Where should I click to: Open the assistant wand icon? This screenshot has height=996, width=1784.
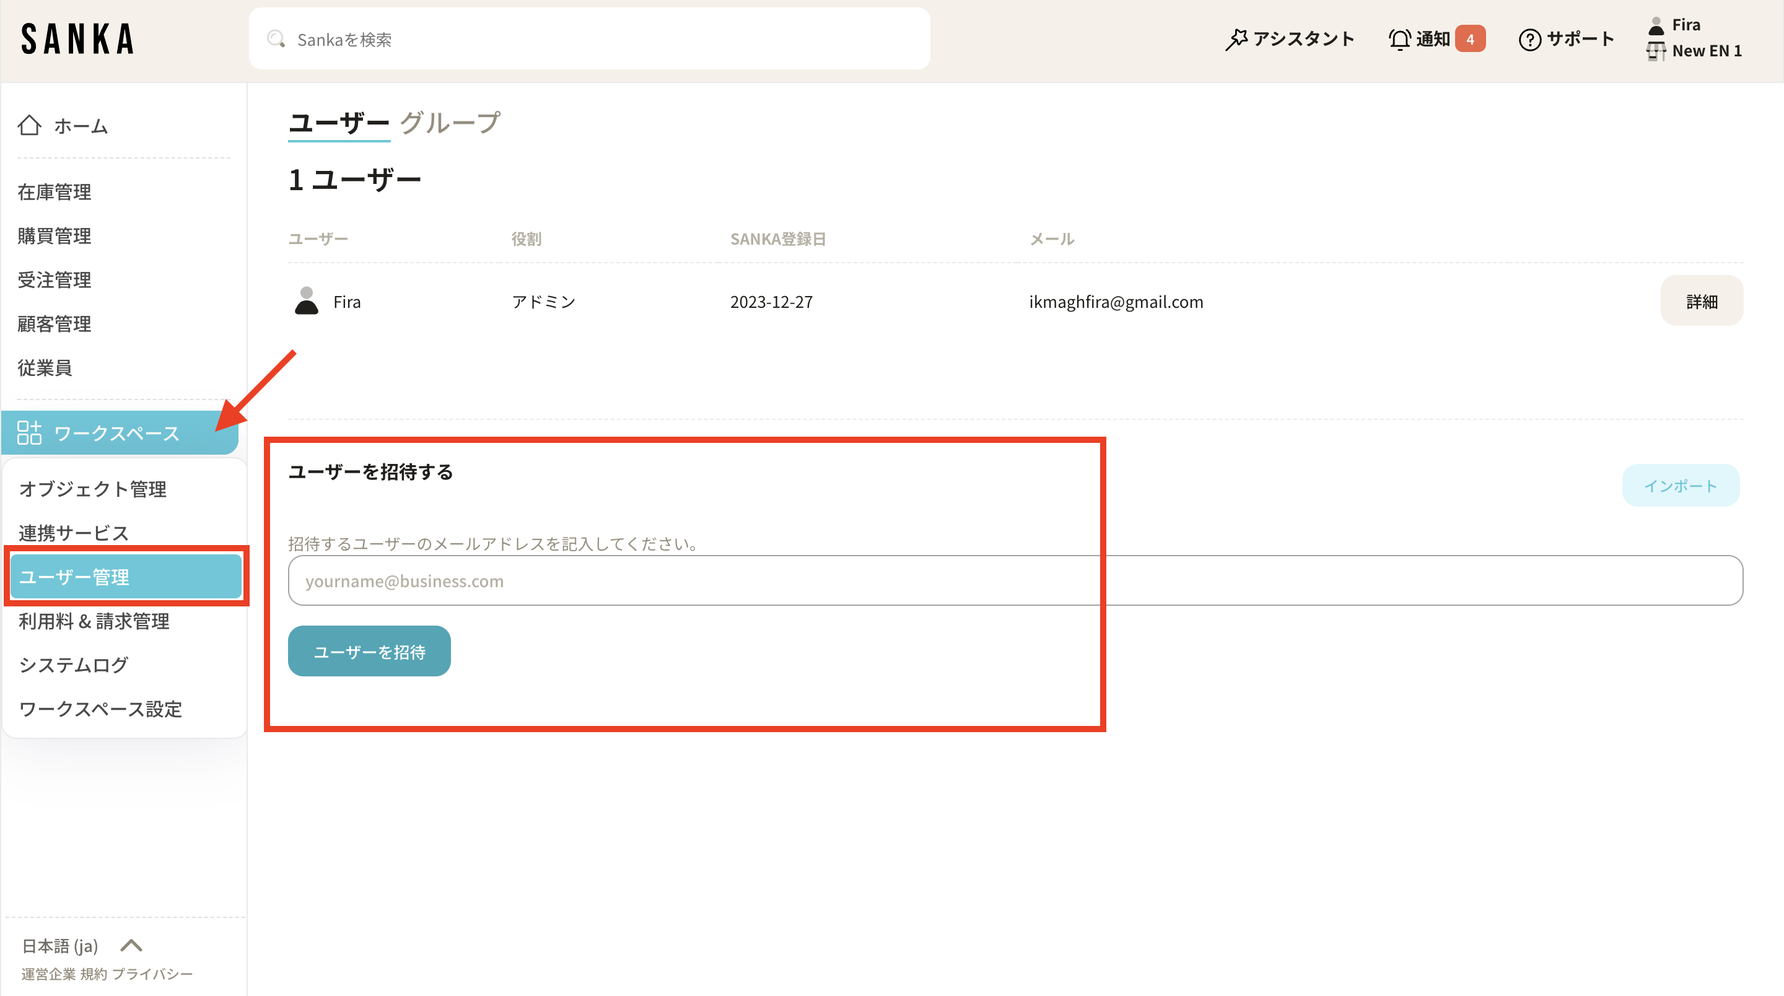click(1236, 39)
